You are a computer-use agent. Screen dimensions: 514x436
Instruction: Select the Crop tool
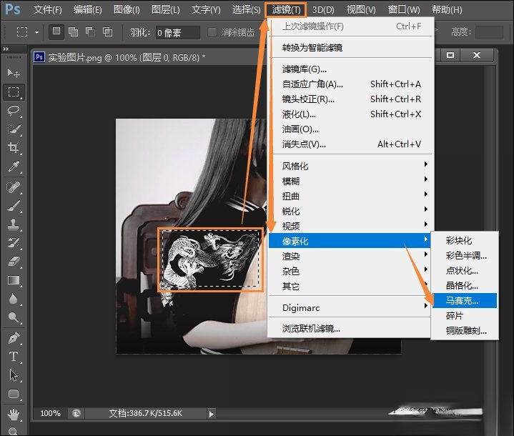pos(14,148)
